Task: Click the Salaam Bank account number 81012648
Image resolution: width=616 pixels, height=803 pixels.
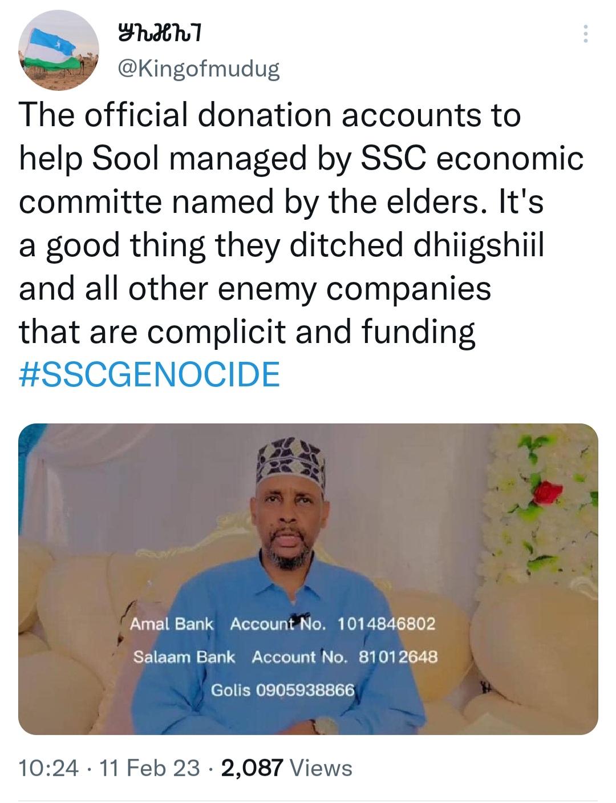Action: [x=398, y=657]
